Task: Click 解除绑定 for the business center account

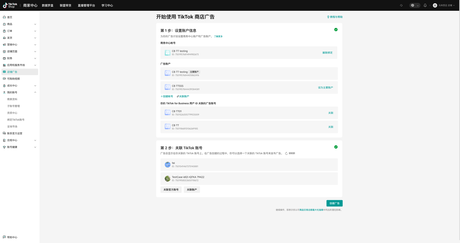Action: (x=327, y=53)
